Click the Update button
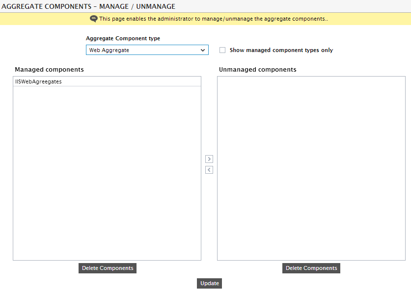411x293 pixels. [x=210, y=283]
